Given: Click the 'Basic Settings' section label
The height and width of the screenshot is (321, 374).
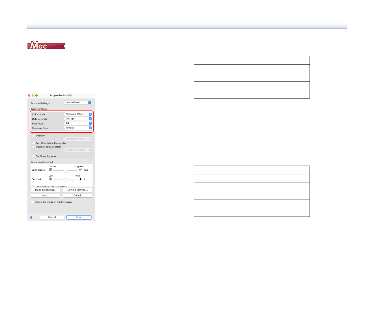Looking at the screenshot, I should click(39, 109).
